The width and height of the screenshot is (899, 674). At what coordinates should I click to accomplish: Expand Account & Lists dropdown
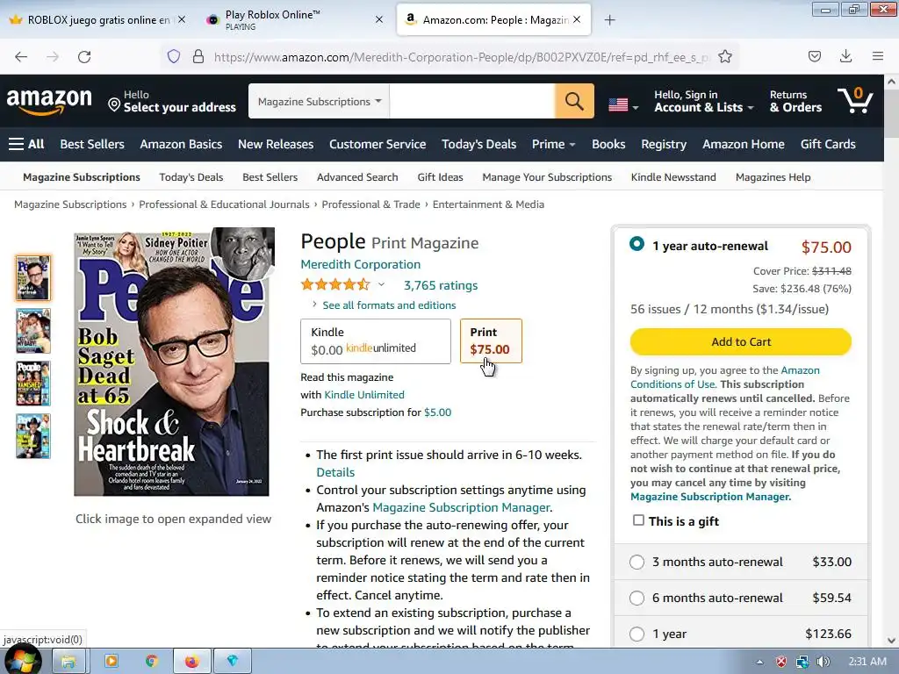(703, 102)
